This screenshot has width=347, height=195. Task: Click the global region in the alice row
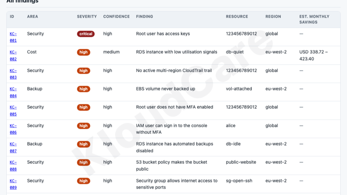[271, 125]
